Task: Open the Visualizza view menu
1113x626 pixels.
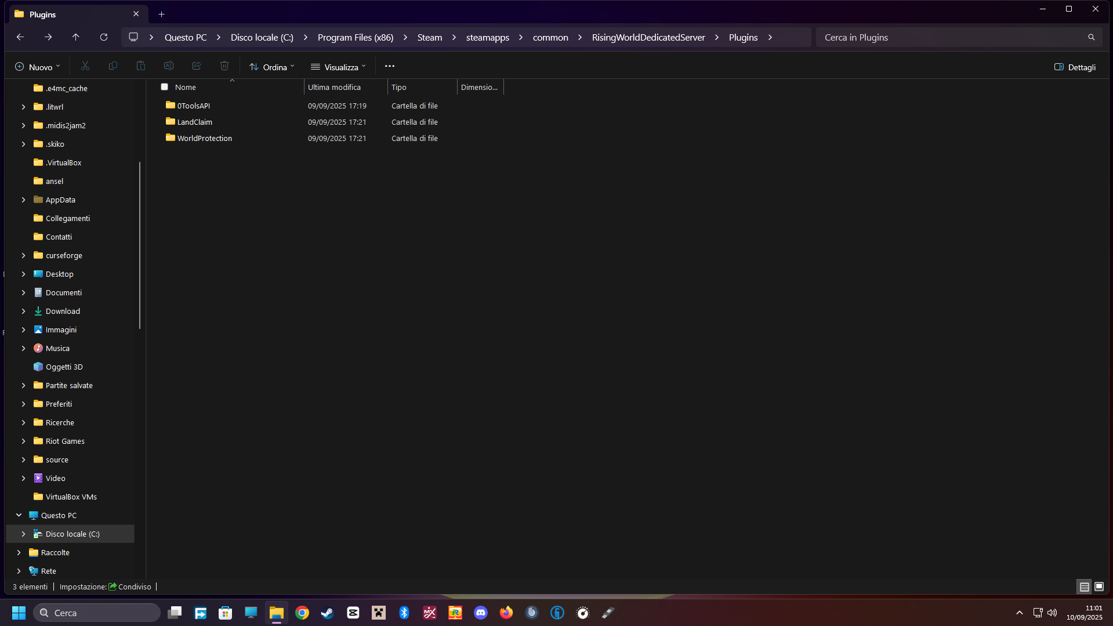Action: (x=338, y=67)
